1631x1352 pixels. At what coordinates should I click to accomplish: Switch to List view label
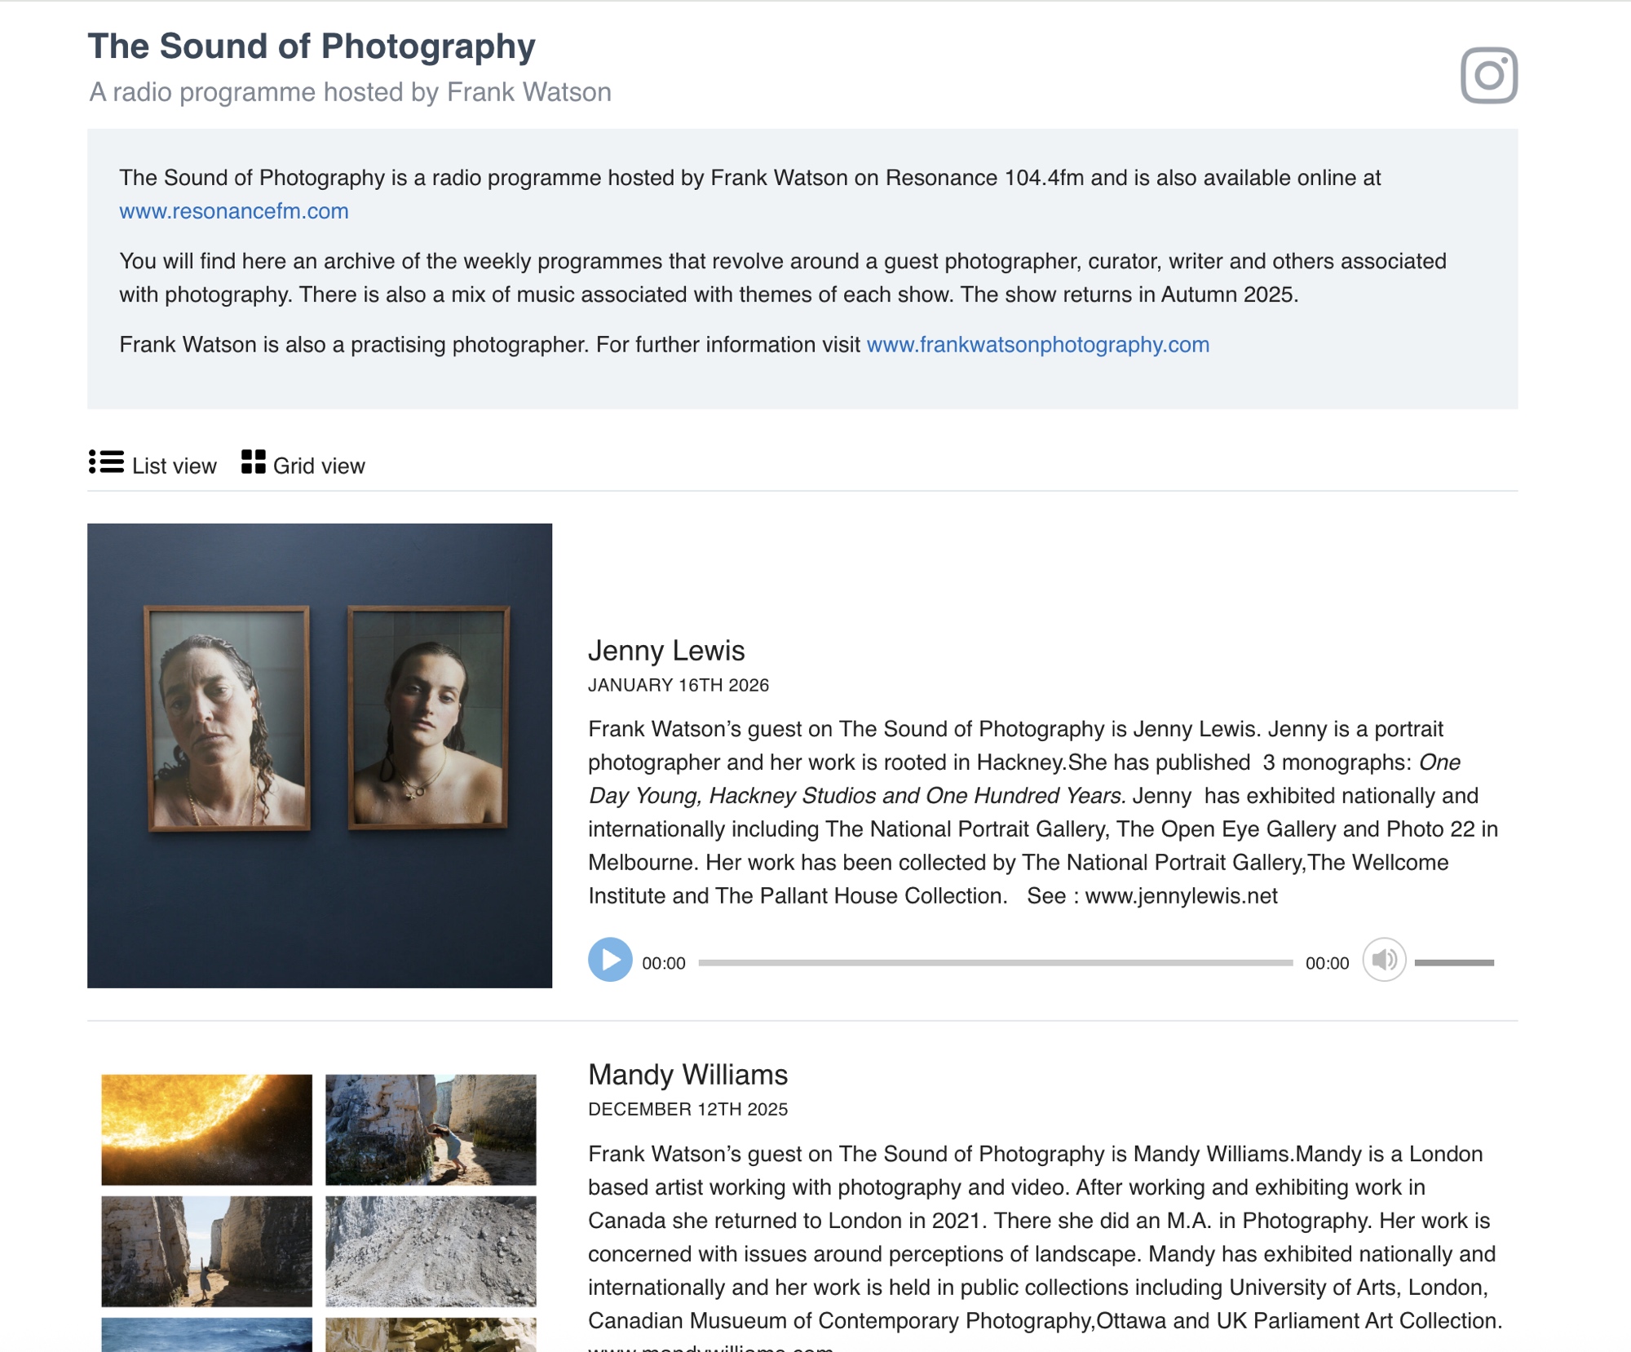click(x=174, y=466)
